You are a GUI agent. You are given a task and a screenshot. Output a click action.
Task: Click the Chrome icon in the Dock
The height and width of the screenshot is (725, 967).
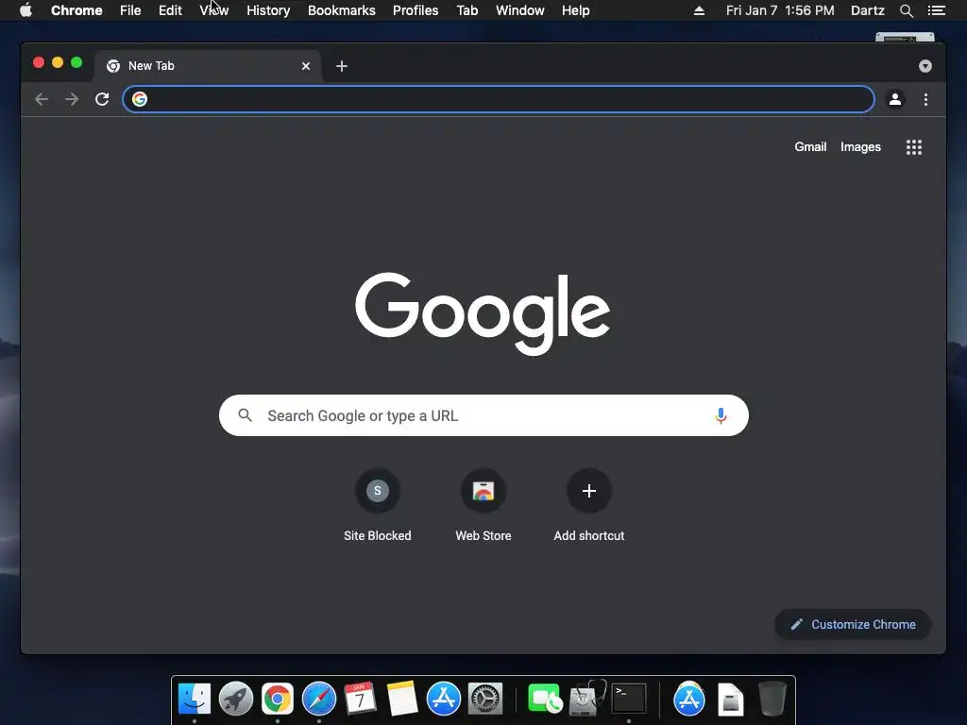tap(278, 700)
